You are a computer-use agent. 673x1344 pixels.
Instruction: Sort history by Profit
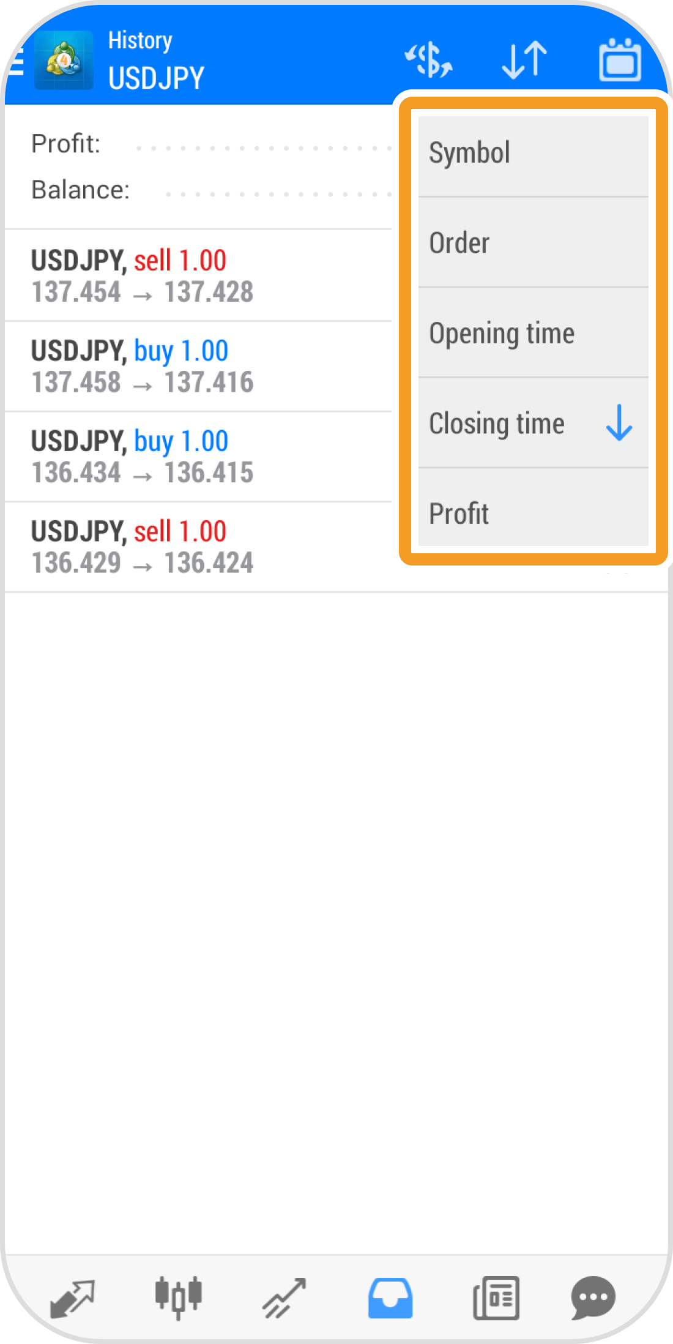click(532, 513)
